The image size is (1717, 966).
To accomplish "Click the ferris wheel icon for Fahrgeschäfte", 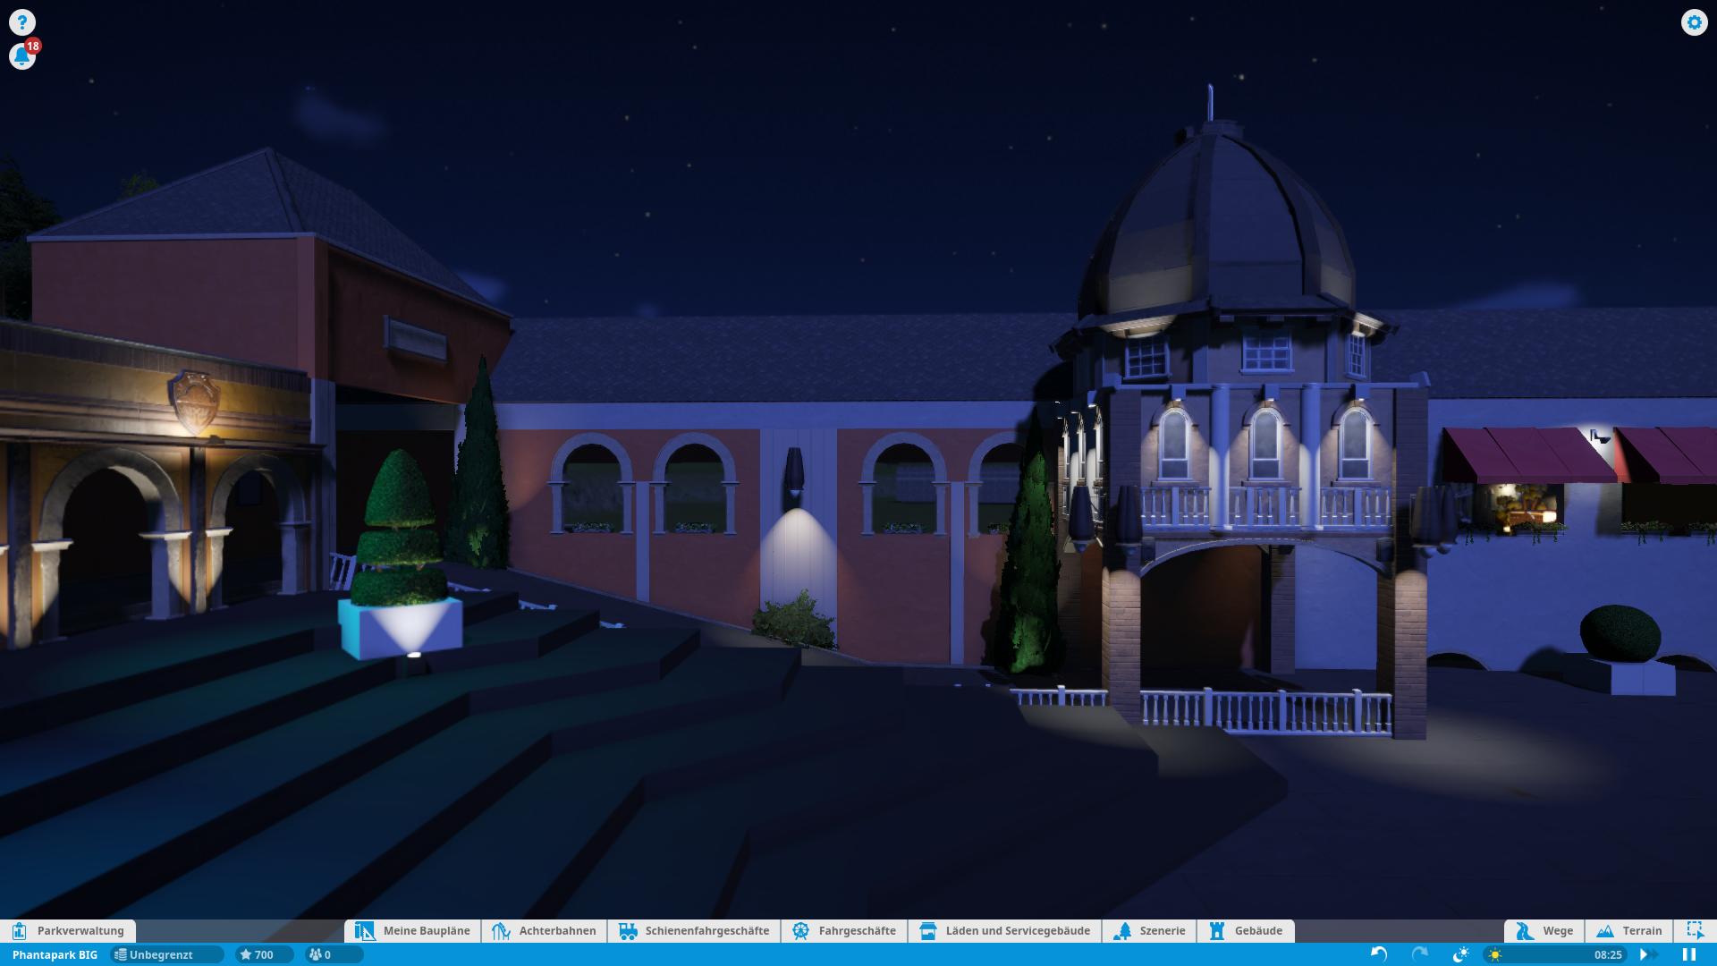I will [x=800, y=930].
